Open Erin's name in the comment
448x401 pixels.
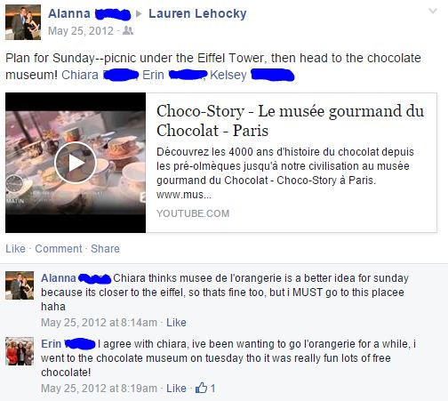[x=51, y=344]
